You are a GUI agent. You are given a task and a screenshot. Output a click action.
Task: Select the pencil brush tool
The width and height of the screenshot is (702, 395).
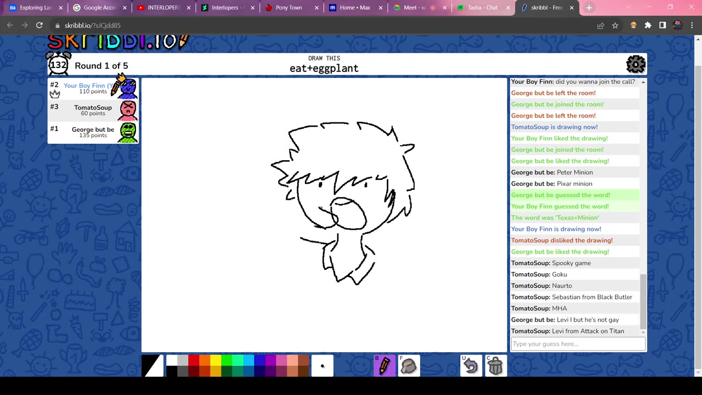click(x=384, y=366)
